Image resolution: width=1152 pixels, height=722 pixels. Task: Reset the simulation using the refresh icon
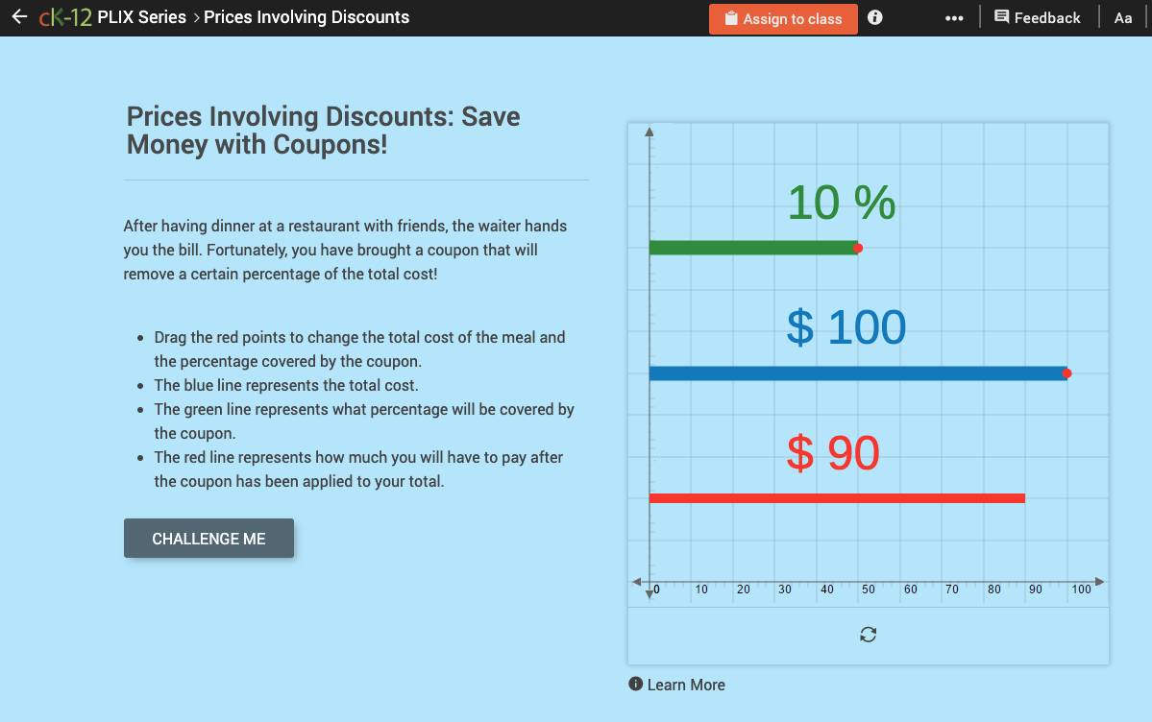point(868,635)
